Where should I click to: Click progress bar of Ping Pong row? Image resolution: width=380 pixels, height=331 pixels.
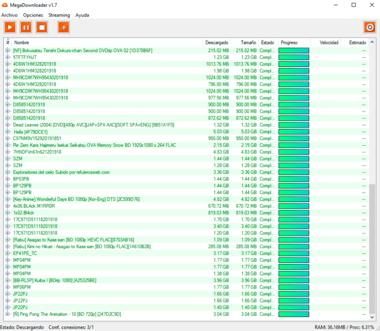294,314
